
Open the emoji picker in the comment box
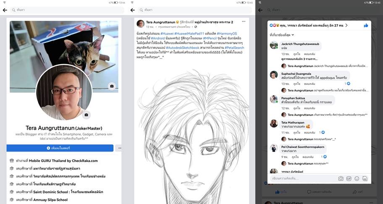point(357,178)
